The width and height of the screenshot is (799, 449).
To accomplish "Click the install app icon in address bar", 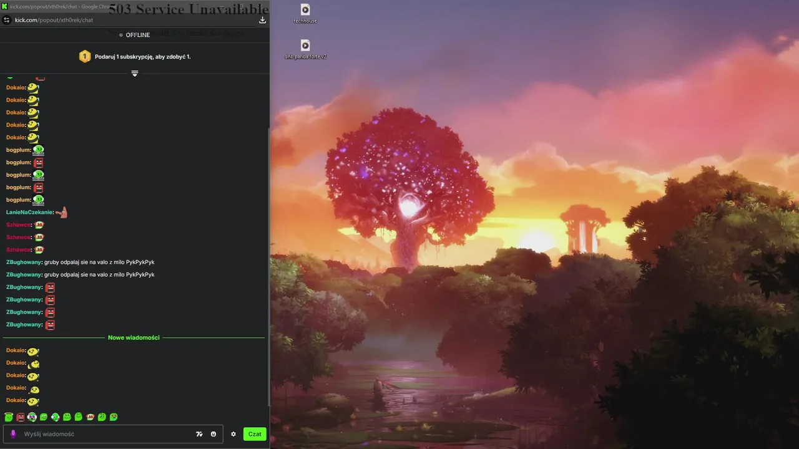I will tap(262, 20).
